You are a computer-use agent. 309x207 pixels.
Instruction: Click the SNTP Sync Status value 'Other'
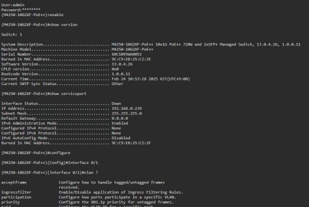(x=117, y=84)
